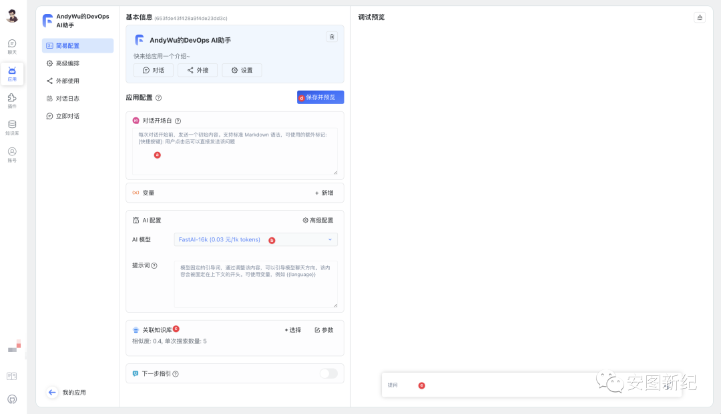Click the app logo in 基本信息 card
Image resolution: width=721 pixels, height=414 pixels.
(x=140, y=40)
